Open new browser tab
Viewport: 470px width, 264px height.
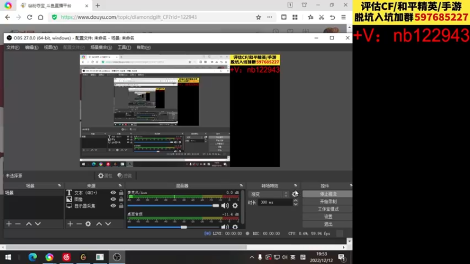click(98, 5)
